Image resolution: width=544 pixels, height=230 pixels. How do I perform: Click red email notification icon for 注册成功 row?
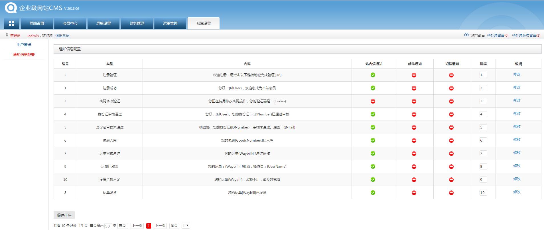click(414, 88)
